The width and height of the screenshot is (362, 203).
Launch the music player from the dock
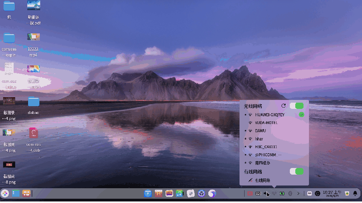(179, 193)
